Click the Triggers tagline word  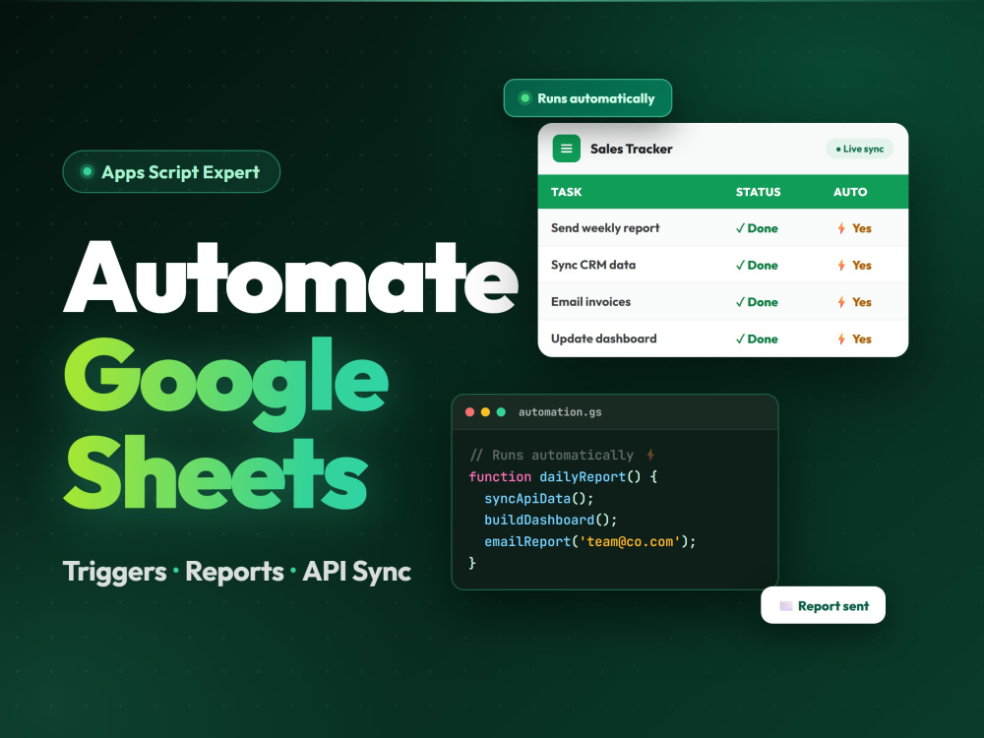(x=114, y=572)
